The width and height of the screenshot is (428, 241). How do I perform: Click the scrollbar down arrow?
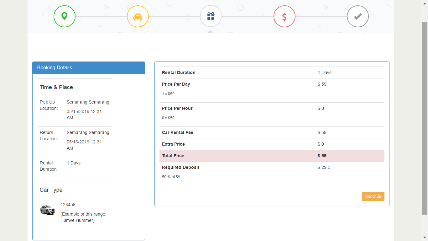click(425, 238)
